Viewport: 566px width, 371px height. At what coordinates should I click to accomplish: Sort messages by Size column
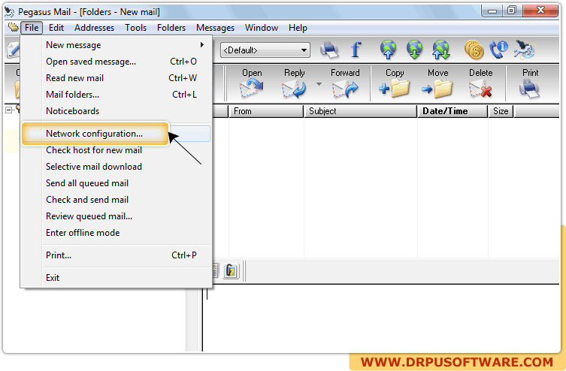pyautogui.click(x=501, y=111)
